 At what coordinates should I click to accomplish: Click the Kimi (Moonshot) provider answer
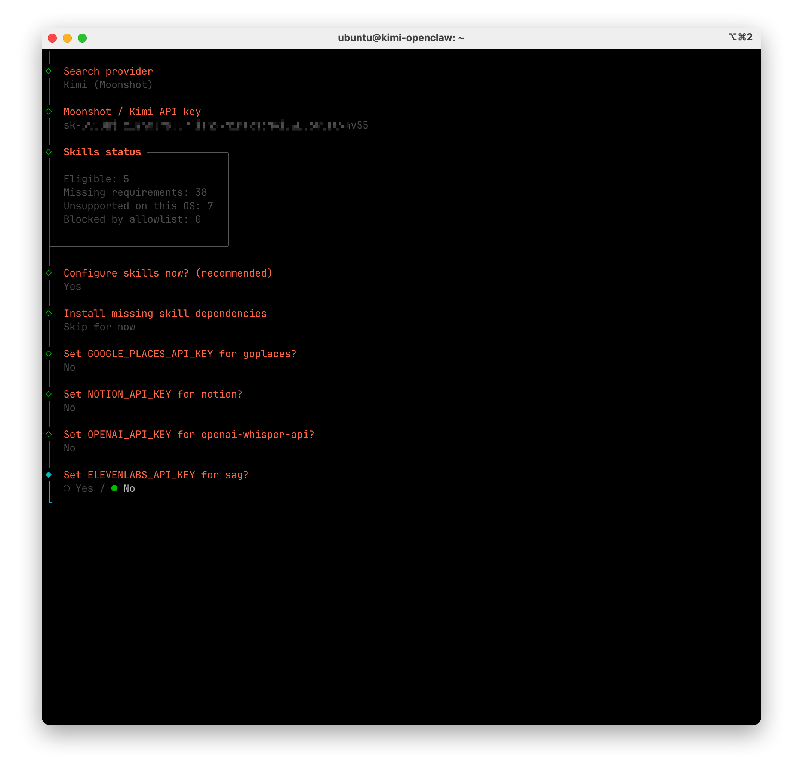pyautogui.click(x=108, y=85)
